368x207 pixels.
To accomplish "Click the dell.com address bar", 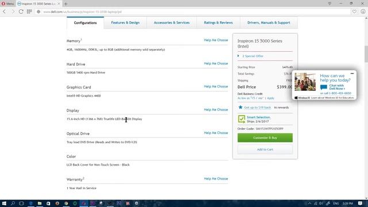I will (x=195, y=11).
